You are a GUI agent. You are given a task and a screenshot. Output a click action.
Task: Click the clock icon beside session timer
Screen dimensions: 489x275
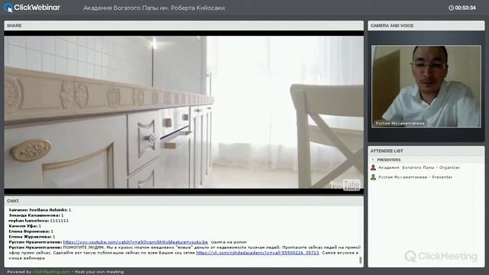pyautogui.click(x=451, y=8)
